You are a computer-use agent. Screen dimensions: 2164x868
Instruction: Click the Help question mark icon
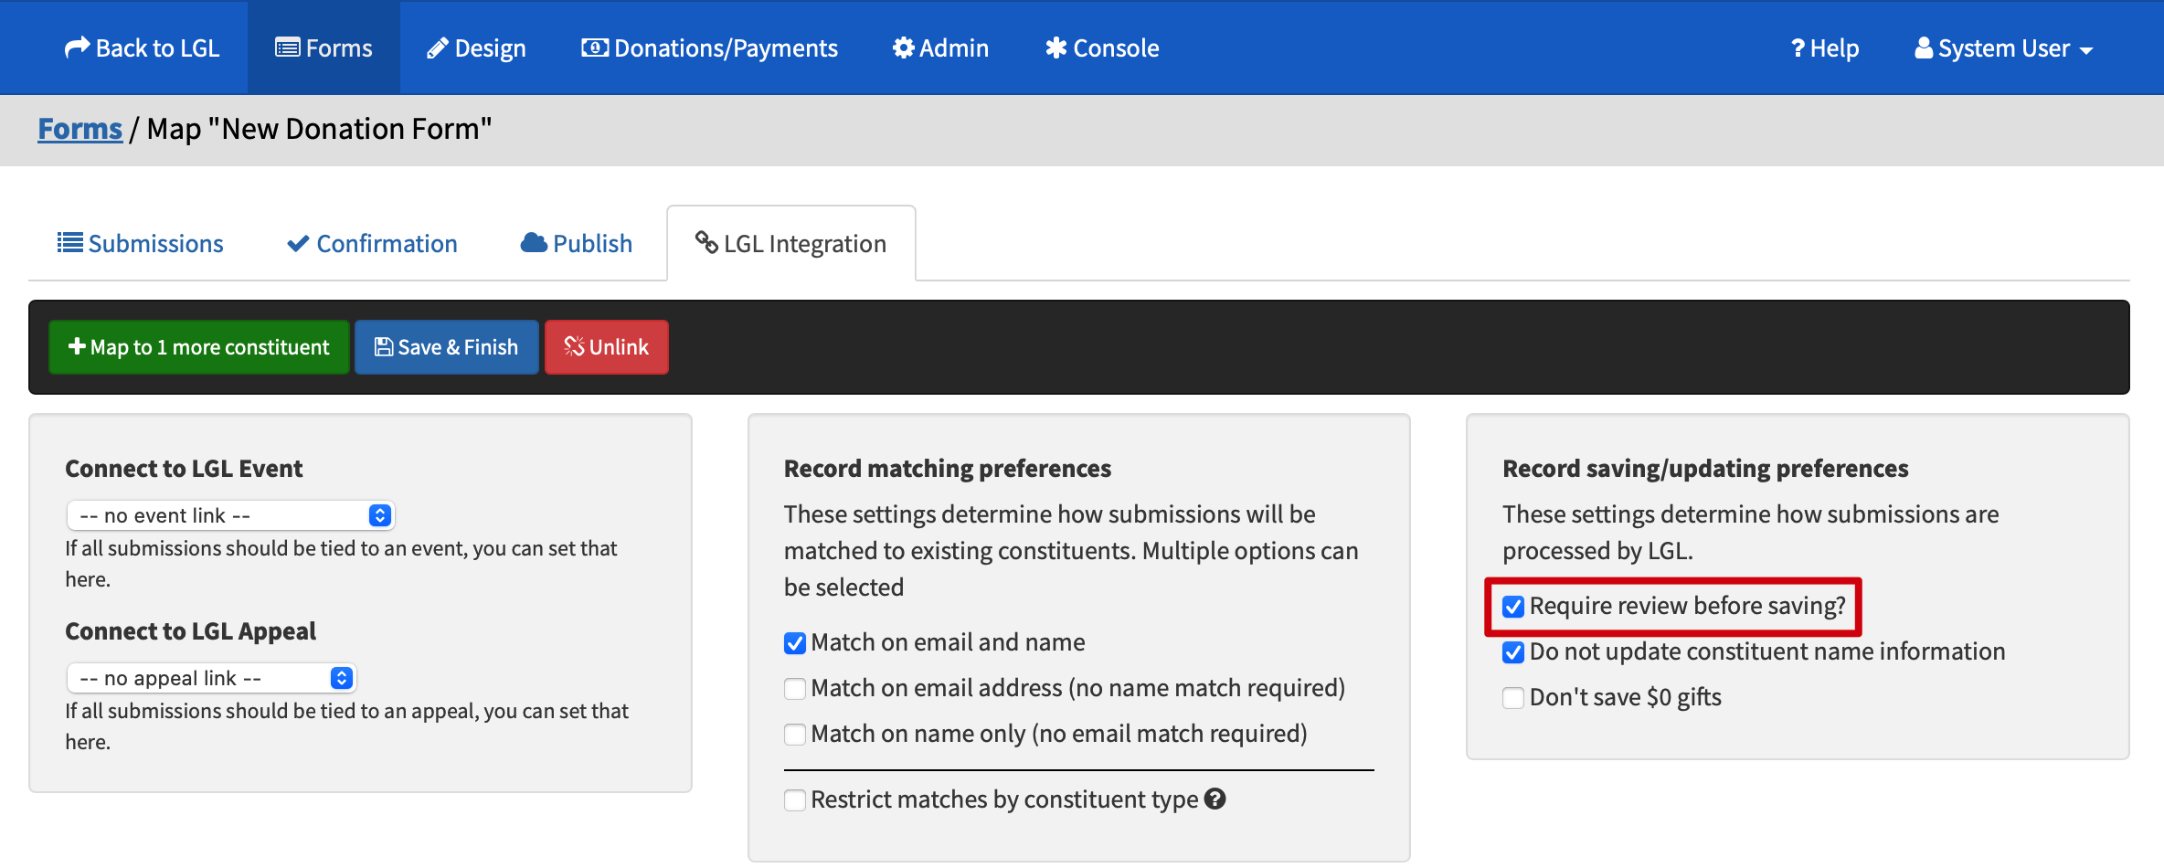1797,47
